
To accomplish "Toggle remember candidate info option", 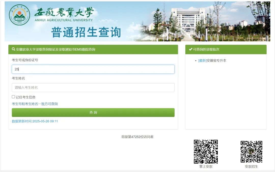I will (x=13, y=97).
